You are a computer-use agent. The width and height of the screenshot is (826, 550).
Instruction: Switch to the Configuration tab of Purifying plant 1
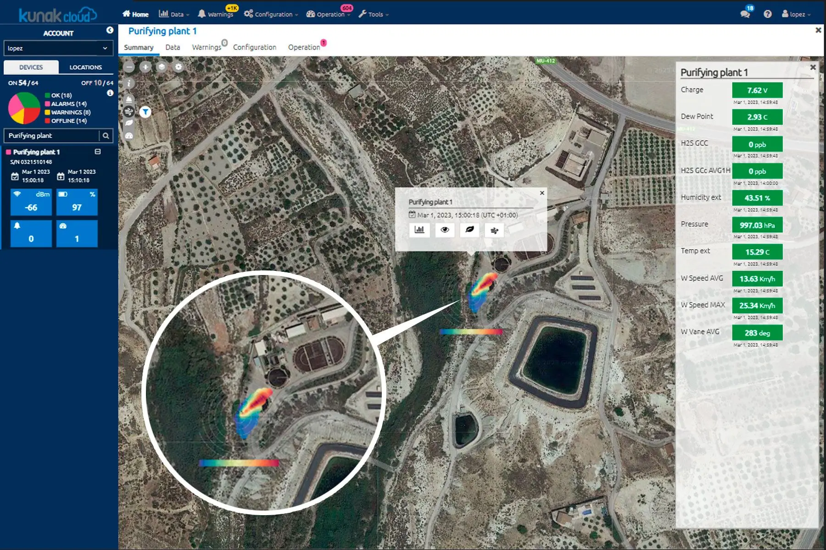click(x=255, y=47)
